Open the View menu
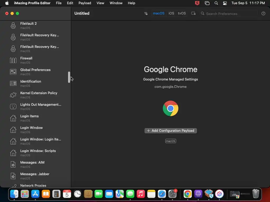The width and height of the screenshot is (270, 202). [x=100, y=3]
